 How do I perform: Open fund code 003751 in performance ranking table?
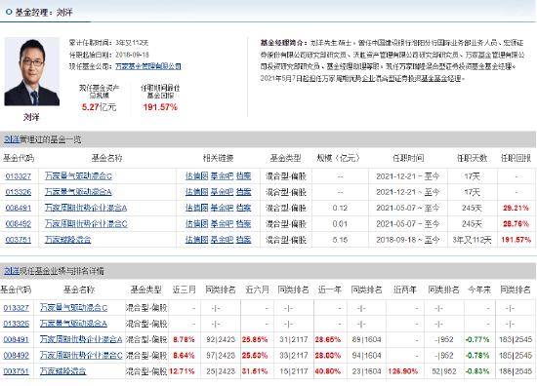click(16, 371)
